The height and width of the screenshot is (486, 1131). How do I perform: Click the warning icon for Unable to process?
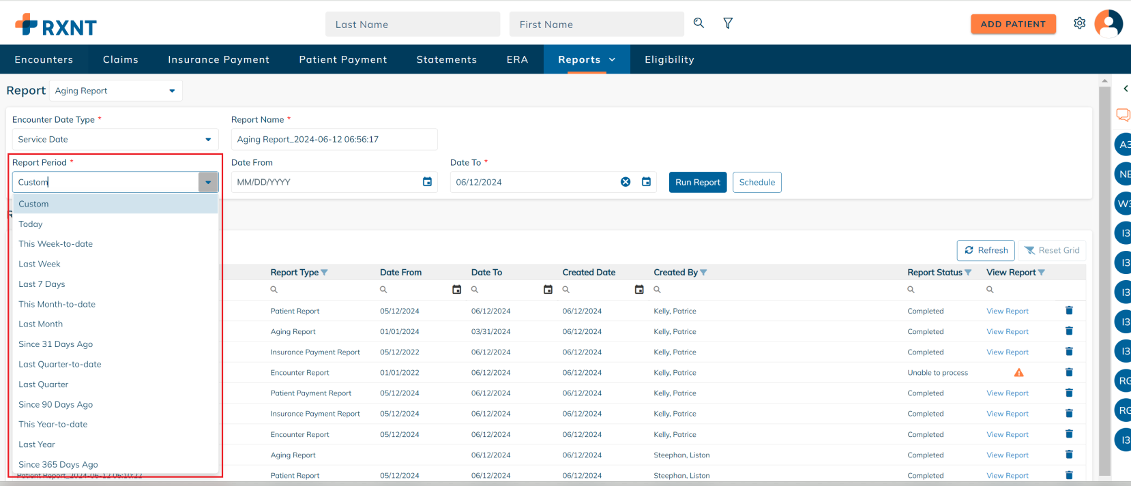pyautogui.click(x=1018, y=373)
